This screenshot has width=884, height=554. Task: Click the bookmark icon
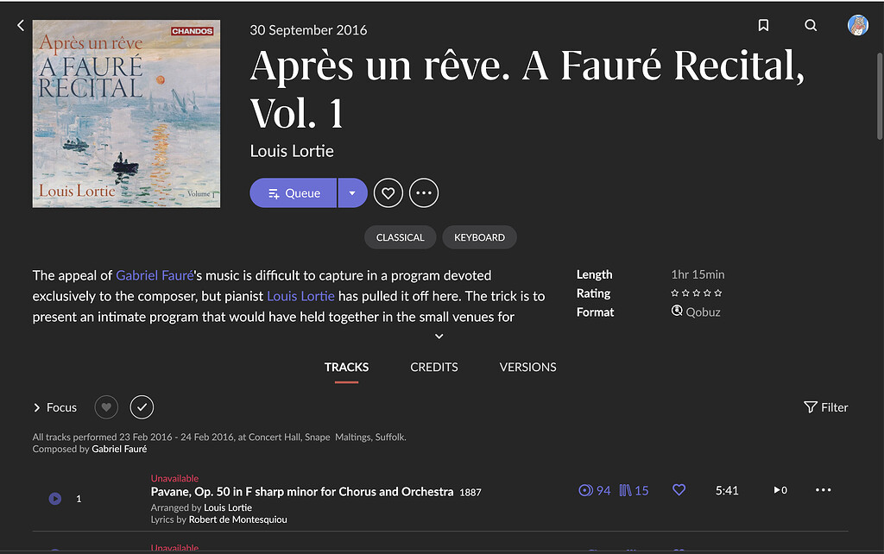(763, 25)
